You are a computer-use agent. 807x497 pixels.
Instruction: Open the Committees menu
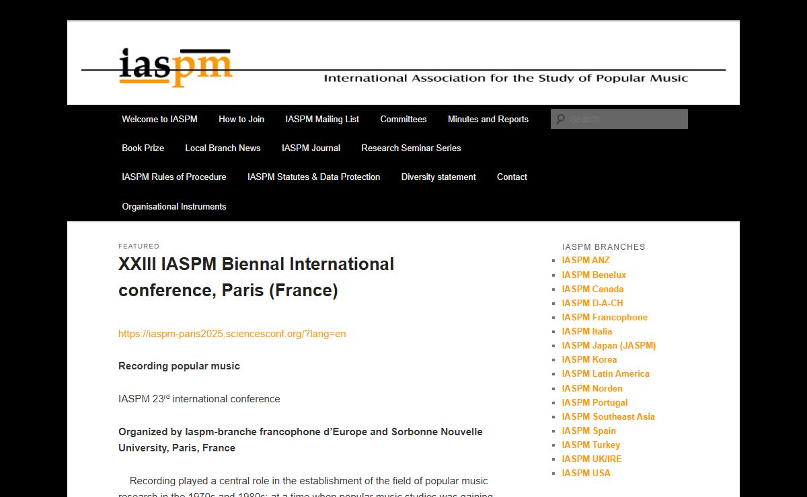(x=403, y=119)
